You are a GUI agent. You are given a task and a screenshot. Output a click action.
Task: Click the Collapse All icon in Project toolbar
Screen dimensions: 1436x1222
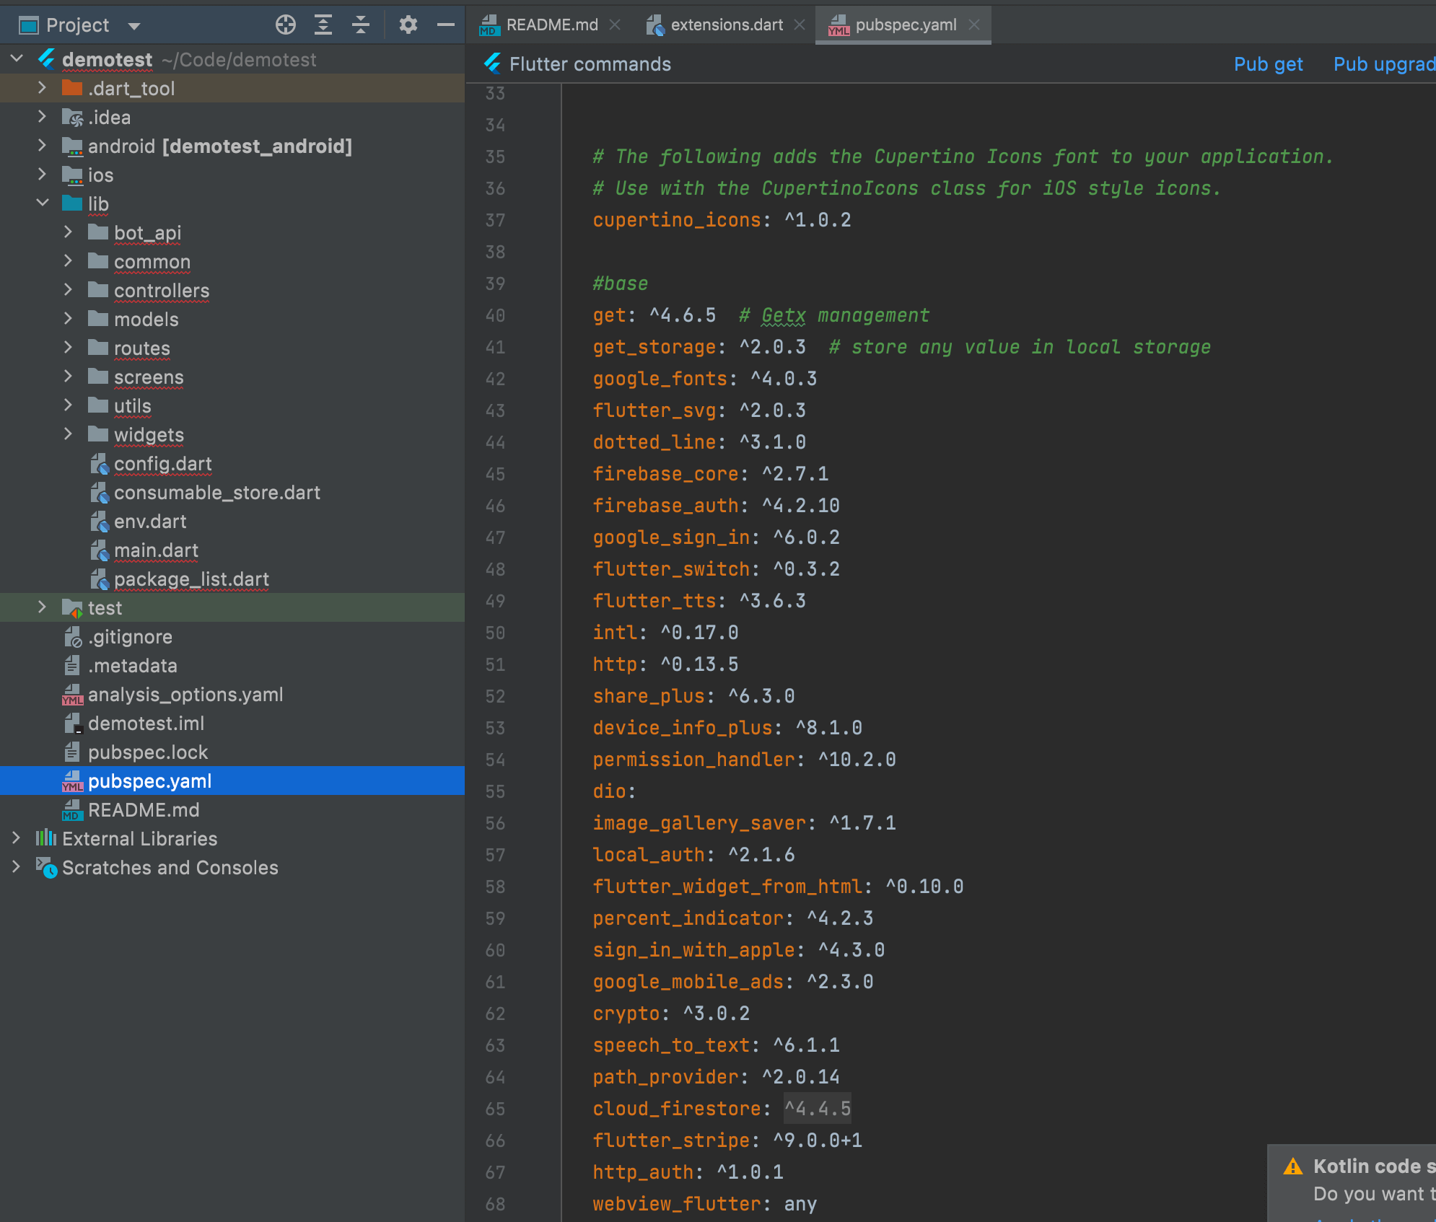point(360,24)
